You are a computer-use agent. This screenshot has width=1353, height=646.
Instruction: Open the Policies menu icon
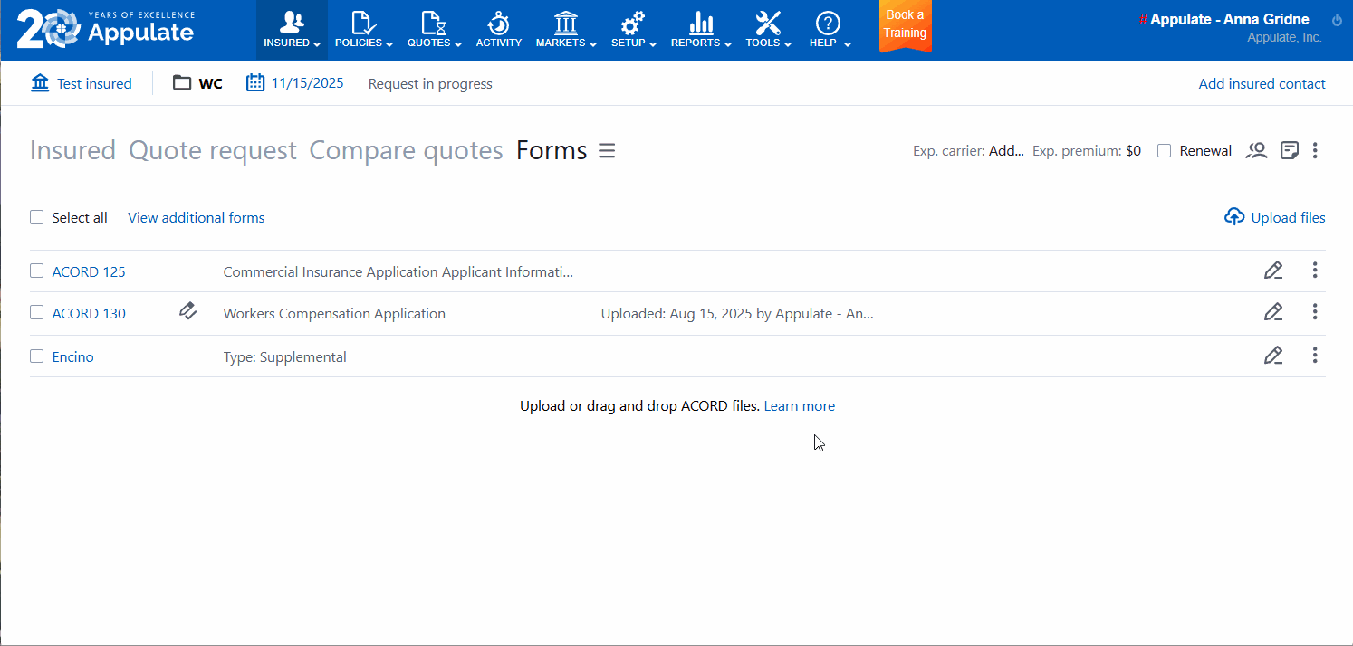(x=363, y=22)
